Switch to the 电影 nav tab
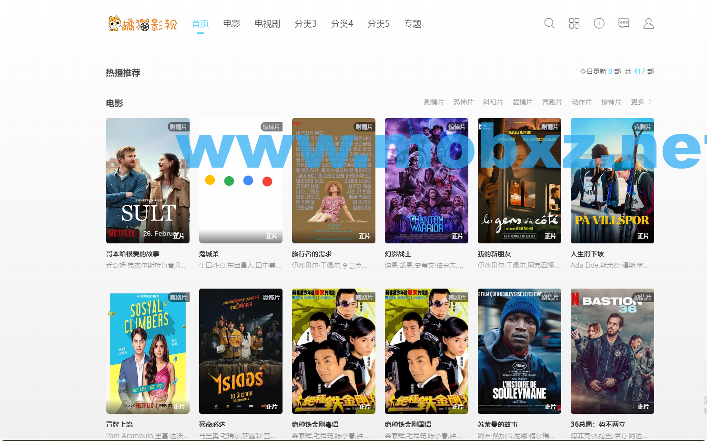The width and height of the screenshot is (707, 441). pyautogui.click(x=232, y=23)
